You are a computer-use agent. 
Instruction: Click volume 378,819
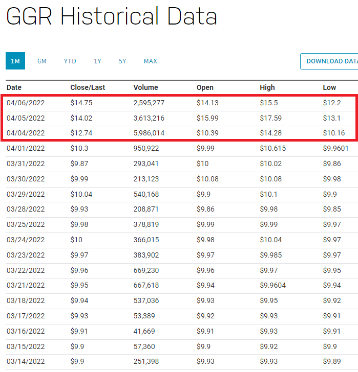[146, 224]
